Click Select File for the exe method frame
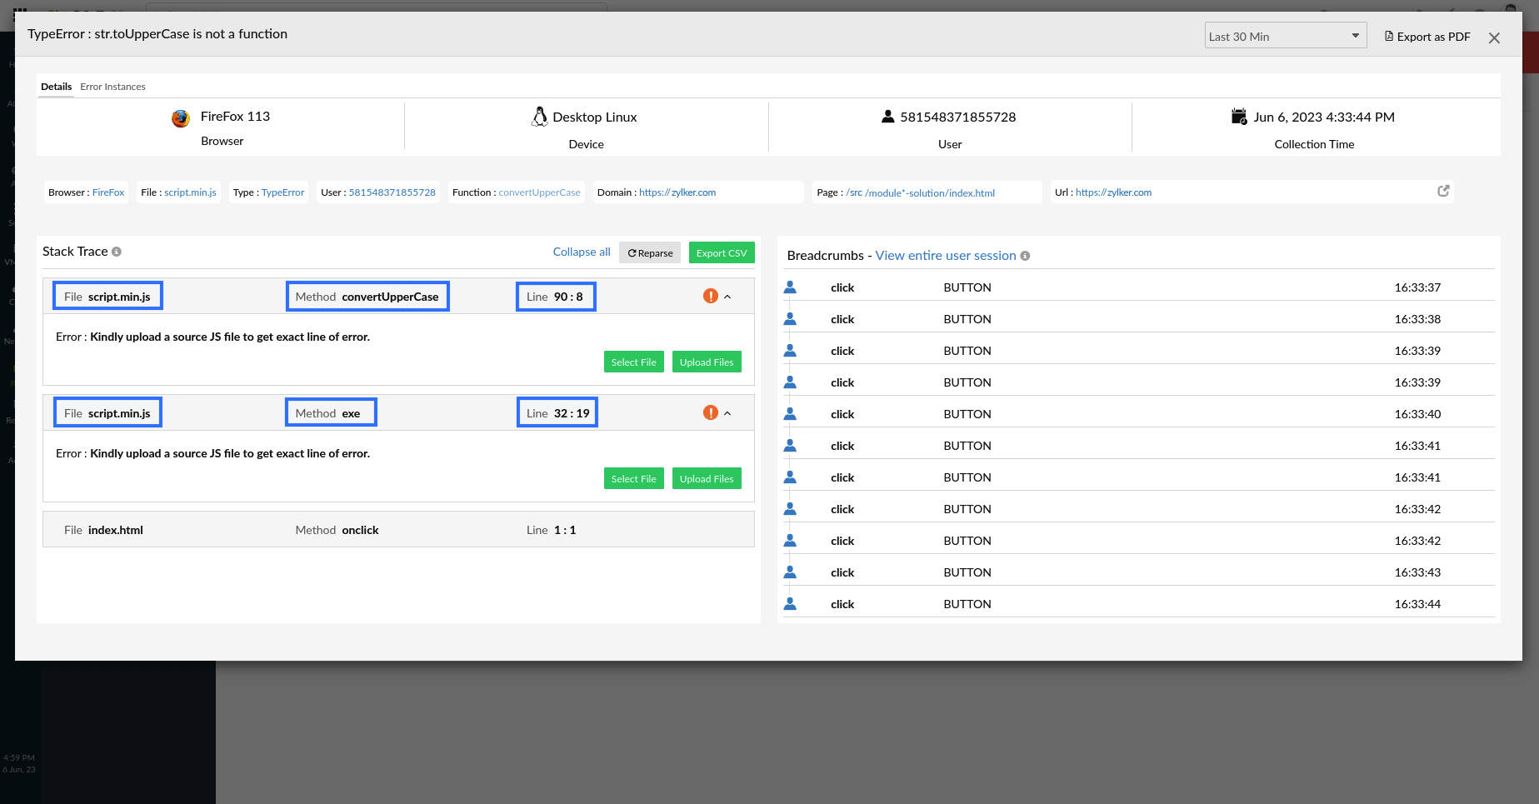 [x=633, y=479]
